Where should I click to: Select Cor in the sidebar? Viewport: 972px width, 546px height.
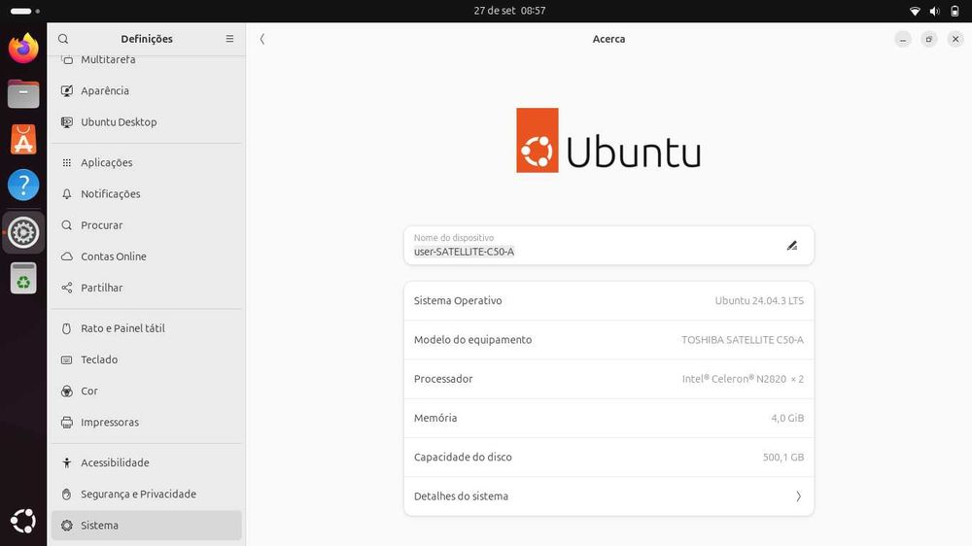147,392
